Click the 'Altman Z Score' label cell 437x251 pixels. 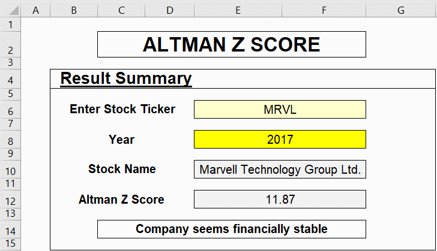click(121, 199)
